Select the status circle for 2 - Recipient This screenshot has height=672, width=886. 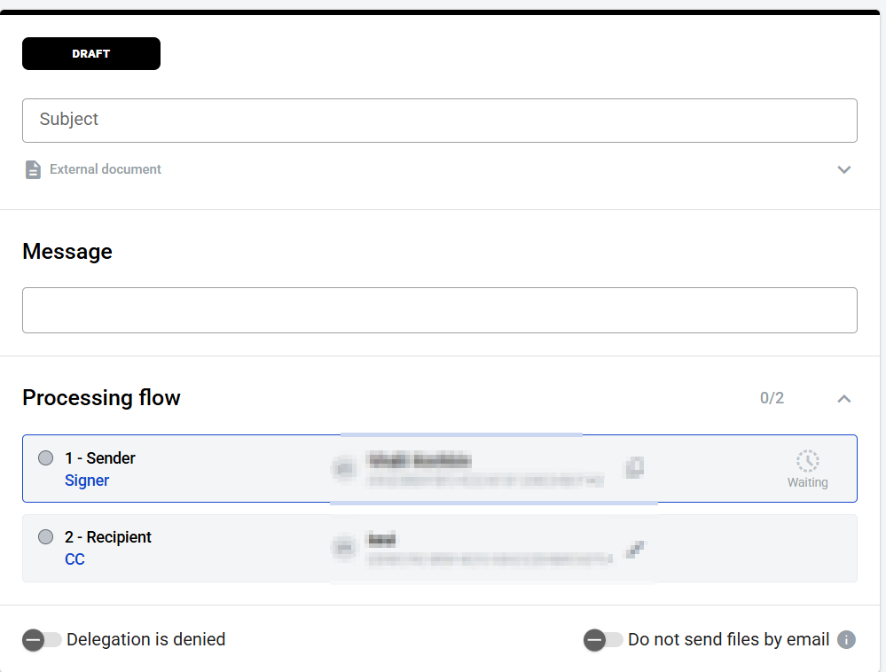click(46, 537)
